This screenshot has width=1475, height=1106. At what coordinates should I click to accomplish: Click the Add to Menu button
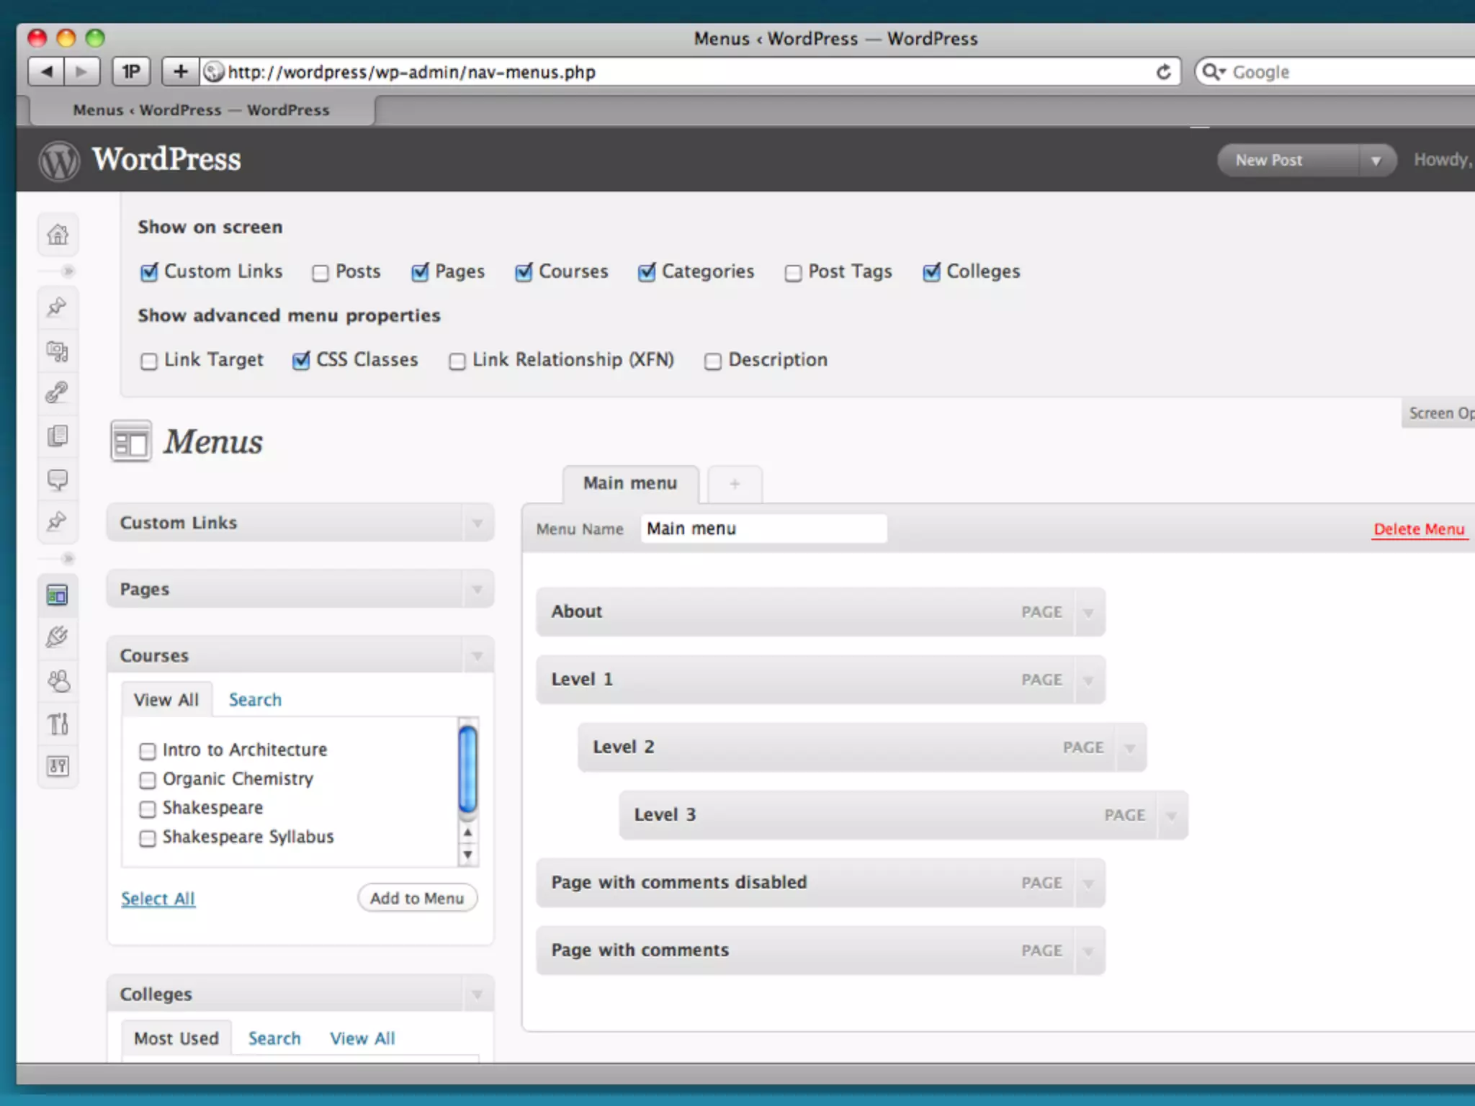click(417, 898)
